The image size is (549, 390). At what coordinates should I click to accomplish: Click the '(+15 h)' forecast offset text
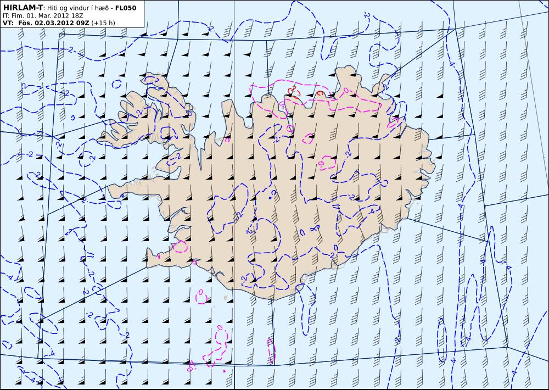click(103, 23)
